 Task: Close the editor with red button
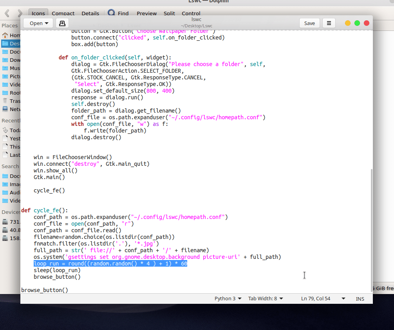[x=367, y=23]
